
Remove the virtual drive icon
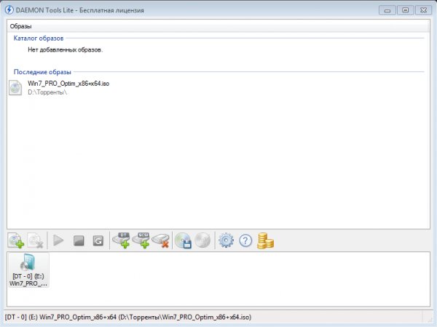(x=160, y=241)
